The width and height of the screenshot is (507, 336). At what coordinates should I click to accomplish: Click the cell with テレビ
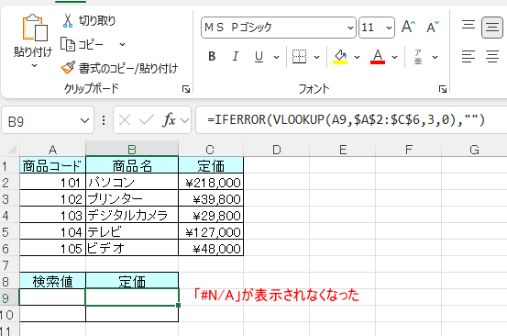point(132,231)
